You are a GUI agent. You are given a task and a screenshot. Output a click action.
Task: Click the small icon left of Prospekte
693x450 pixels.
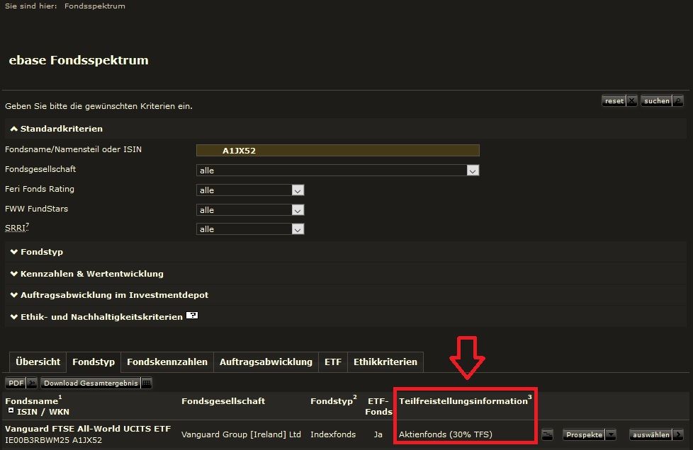(x=547, y=434)
